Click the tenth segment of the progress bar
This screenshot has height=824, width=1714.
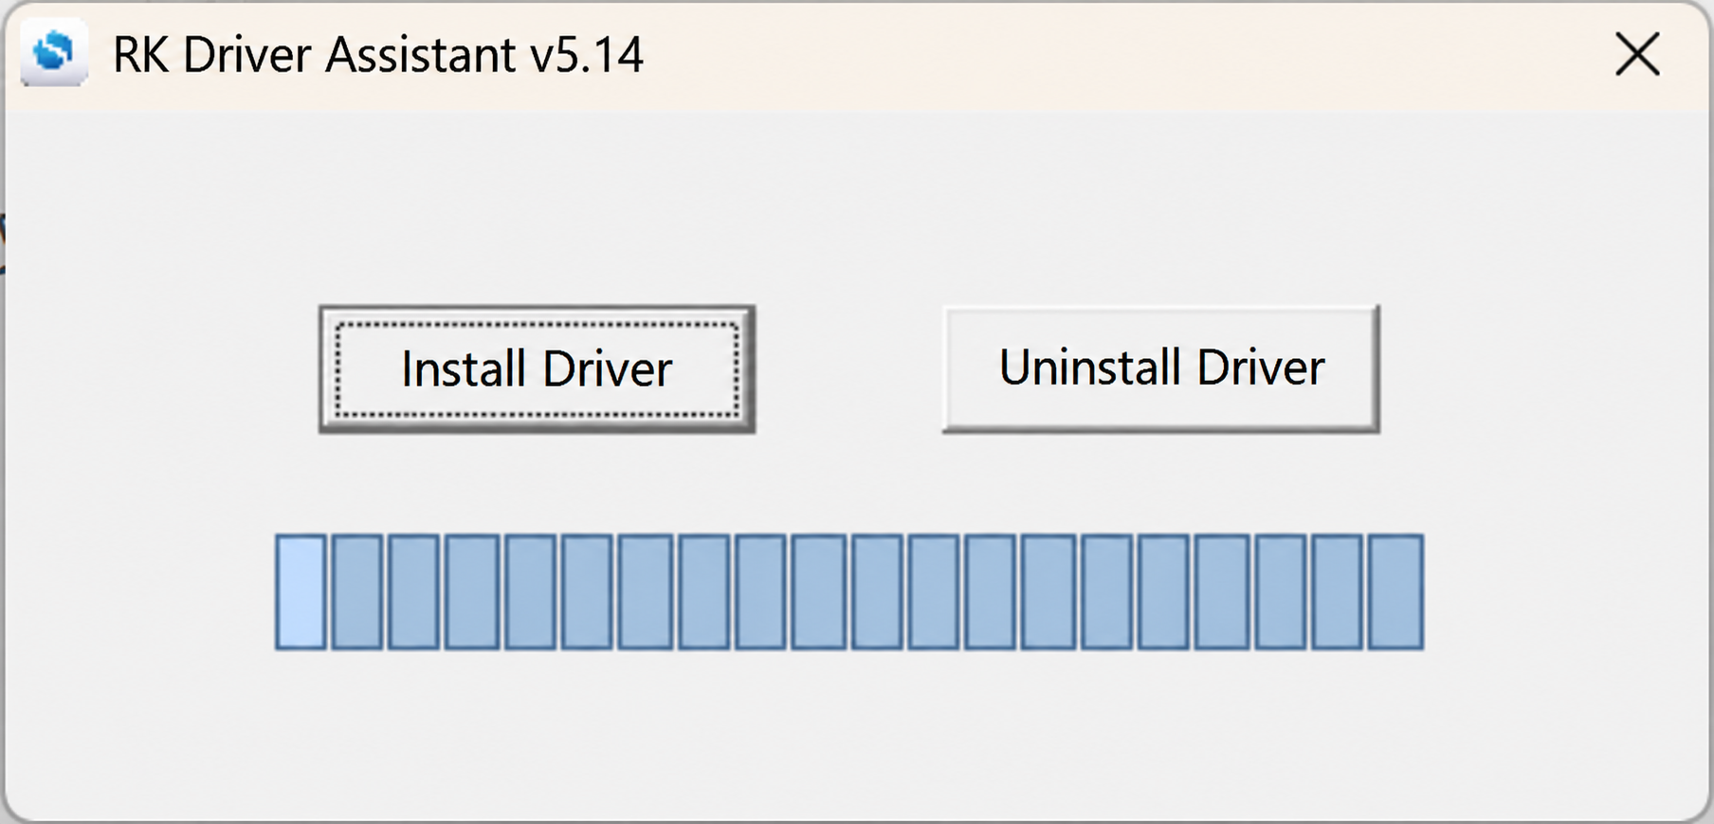(819, 592)
